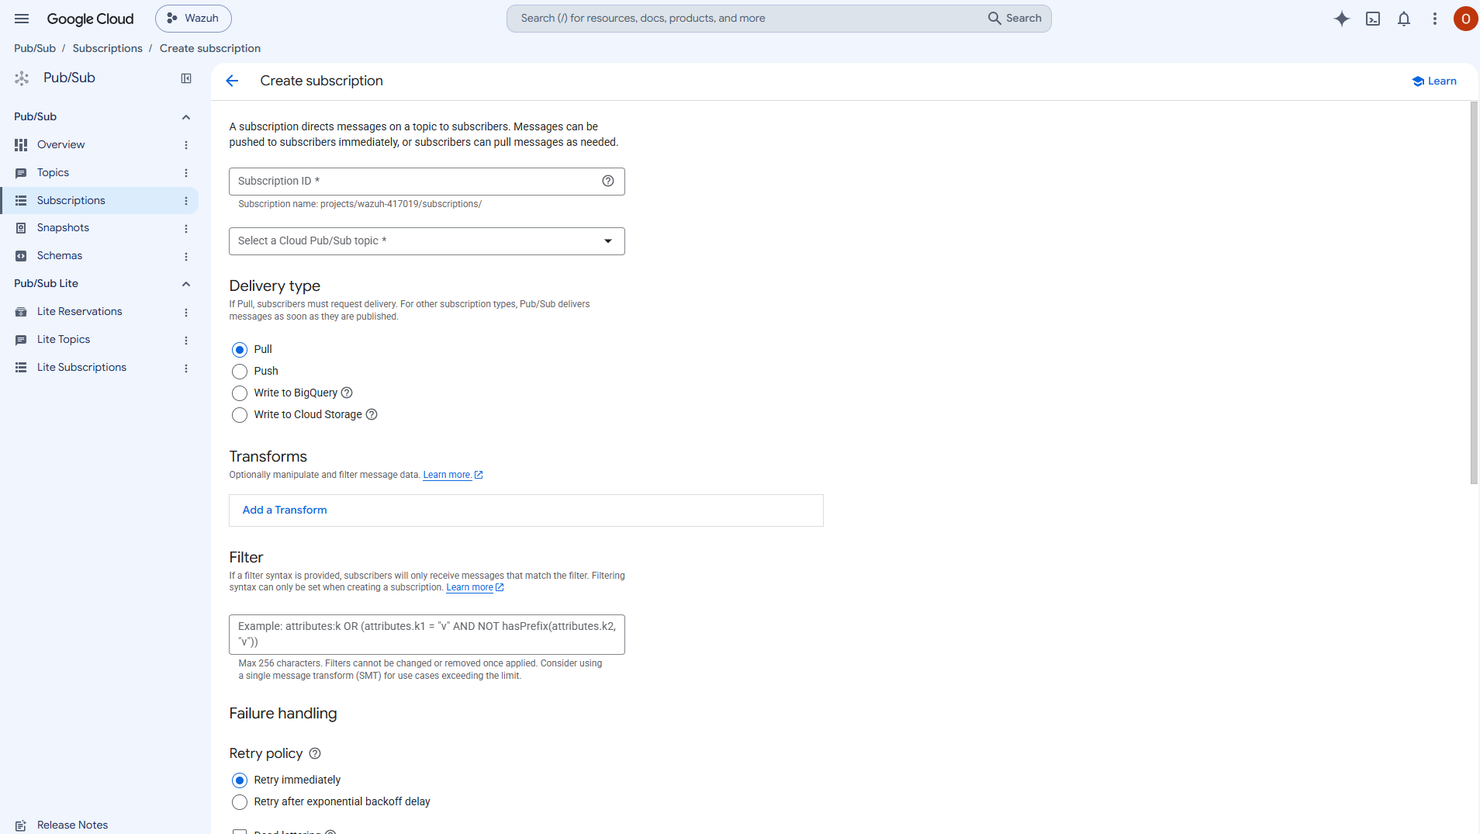Click help icon beside Write to BigQuery
The width and height of the screenshot is (1480, 834).
(x=347, y=393)
